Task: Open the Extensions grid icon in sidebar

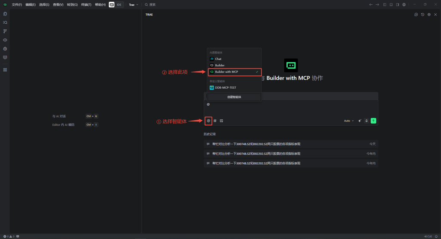Action: [x=5, y=70]
